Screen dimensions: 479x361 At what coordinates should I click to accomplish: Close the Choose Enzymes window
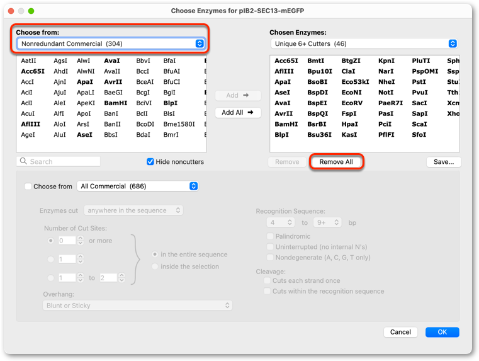pos(11,11)
